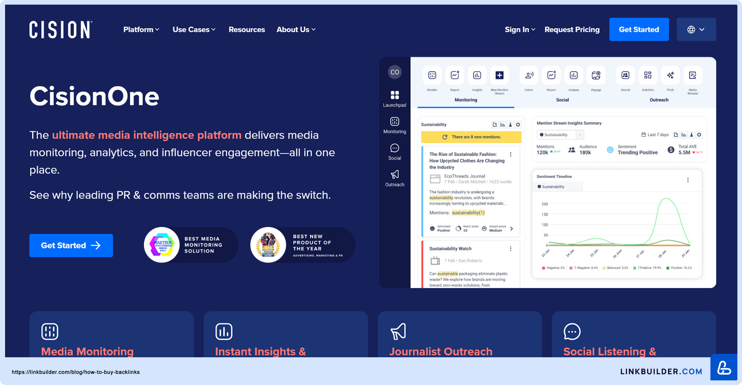Click the Insights Summary settings gear
This screenshot has height=385, width=742.
click(699, 135)
